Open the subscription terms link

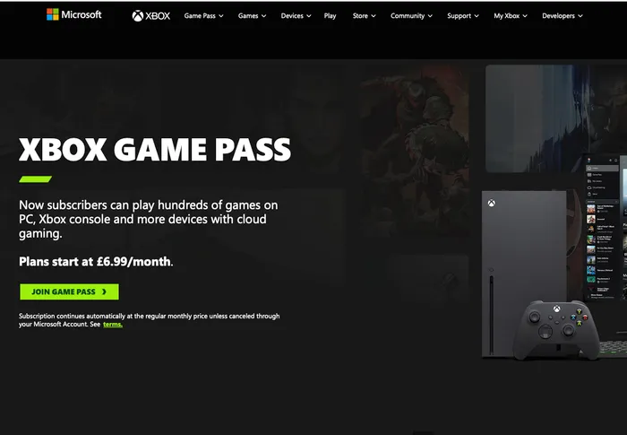(113, 325)
